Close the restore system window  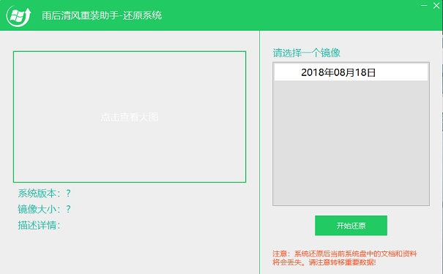pyautogui.click(x=436, y=5)
